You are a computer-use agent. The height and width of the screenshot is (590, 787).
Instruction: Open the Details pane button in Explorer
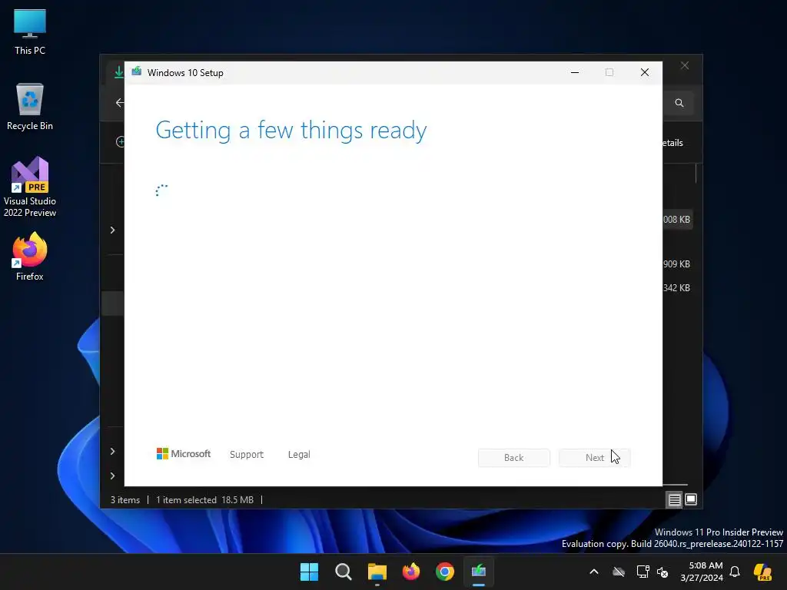pos(673,143)
